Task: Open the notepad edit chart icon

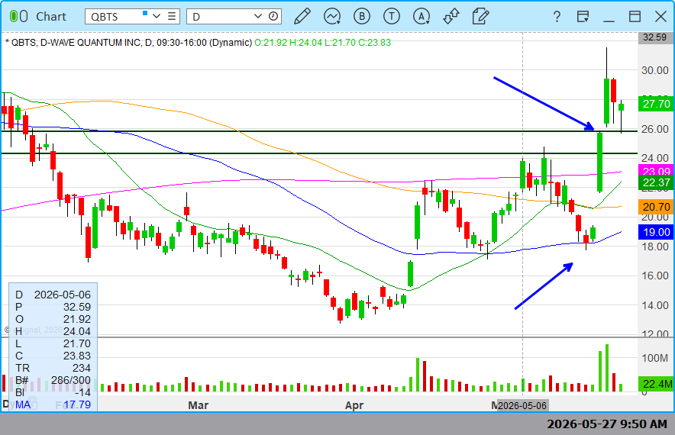Action: pos(480,16)
